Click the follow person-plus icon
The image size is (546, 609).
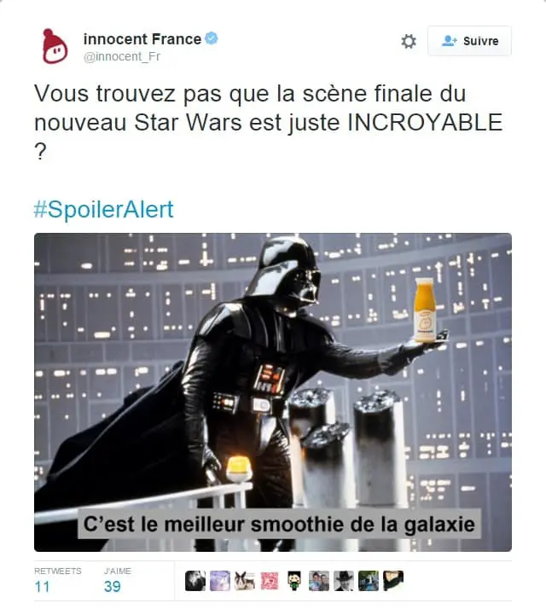click(450, 41)
